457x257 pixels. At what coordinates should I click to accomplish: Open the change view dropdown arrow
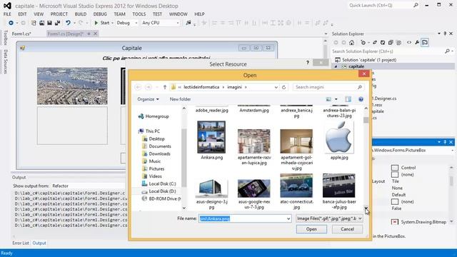pos(336,99)
